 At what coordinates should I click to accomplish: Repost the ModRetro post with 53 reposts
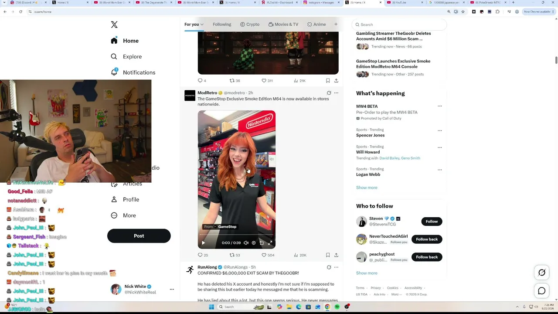coord(235,255)
